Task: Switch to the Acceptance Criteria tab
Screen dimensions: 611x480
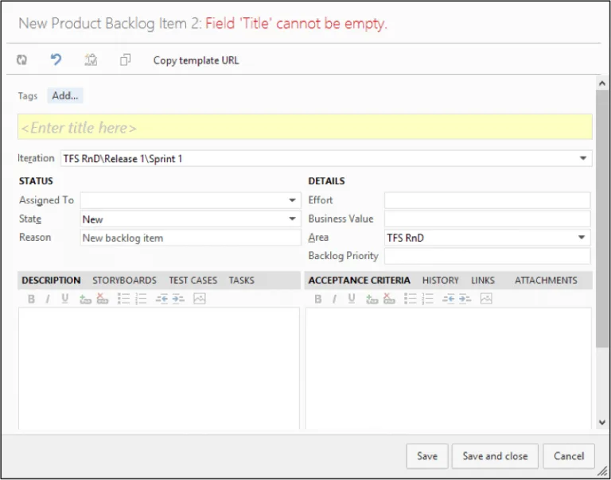Action: 360,281
